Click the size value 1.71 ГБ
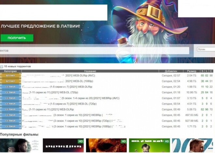215x153 pixels. coord(192,126)
